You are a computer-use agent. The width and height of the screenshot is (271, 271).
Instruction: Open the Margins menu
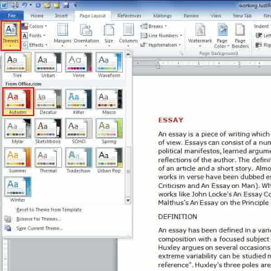click(x=62, y=35)
